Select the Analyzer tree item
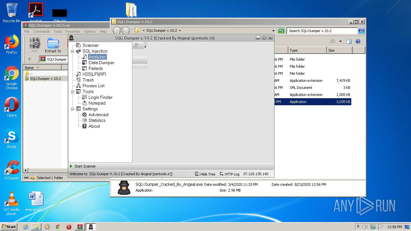 click(97, 57)
